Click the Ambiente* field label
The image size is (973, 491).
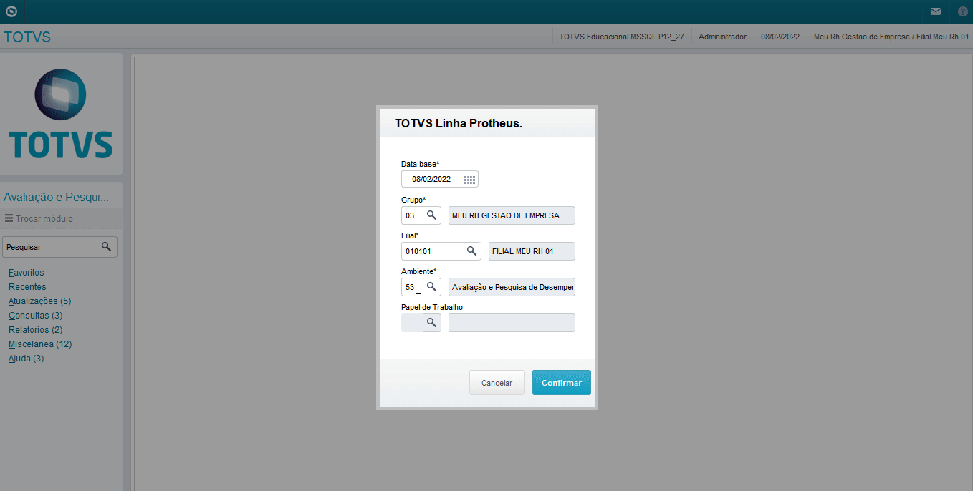tap(418, 271)
